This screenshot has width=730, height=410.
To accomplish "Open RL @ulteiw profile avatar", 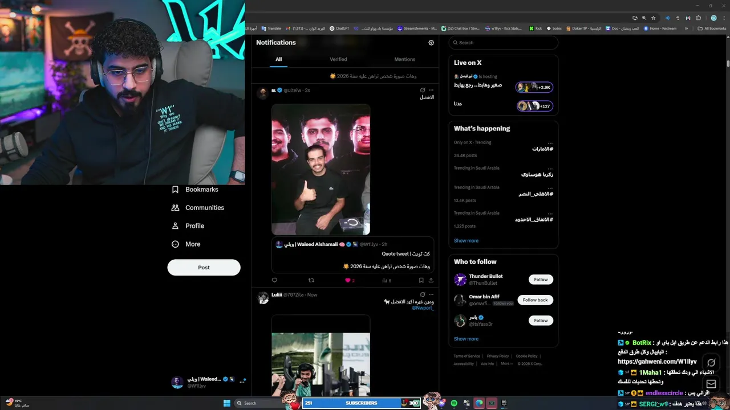I will pos(263,93).
